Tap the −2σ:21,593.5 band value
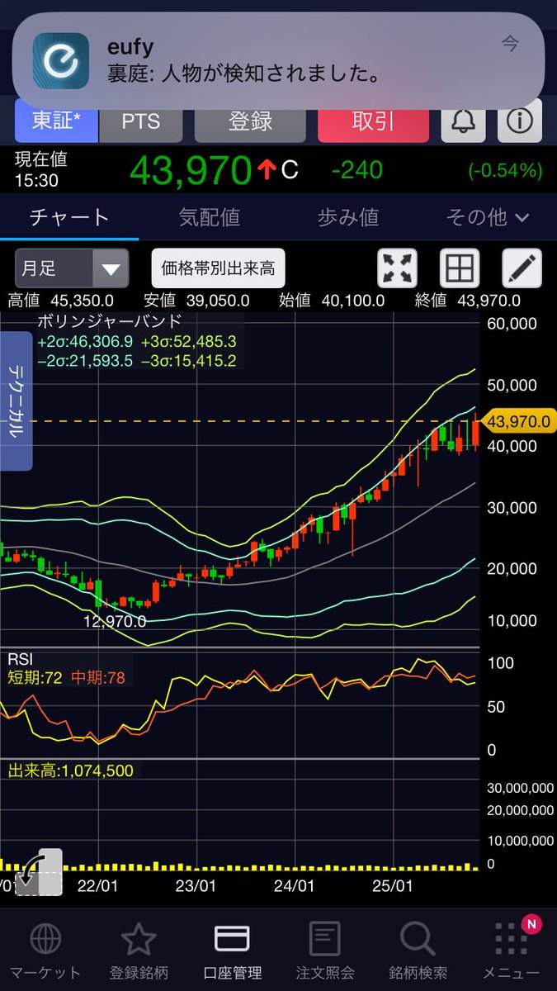Viewport: 557px width, 991px height. pos(85,361)
